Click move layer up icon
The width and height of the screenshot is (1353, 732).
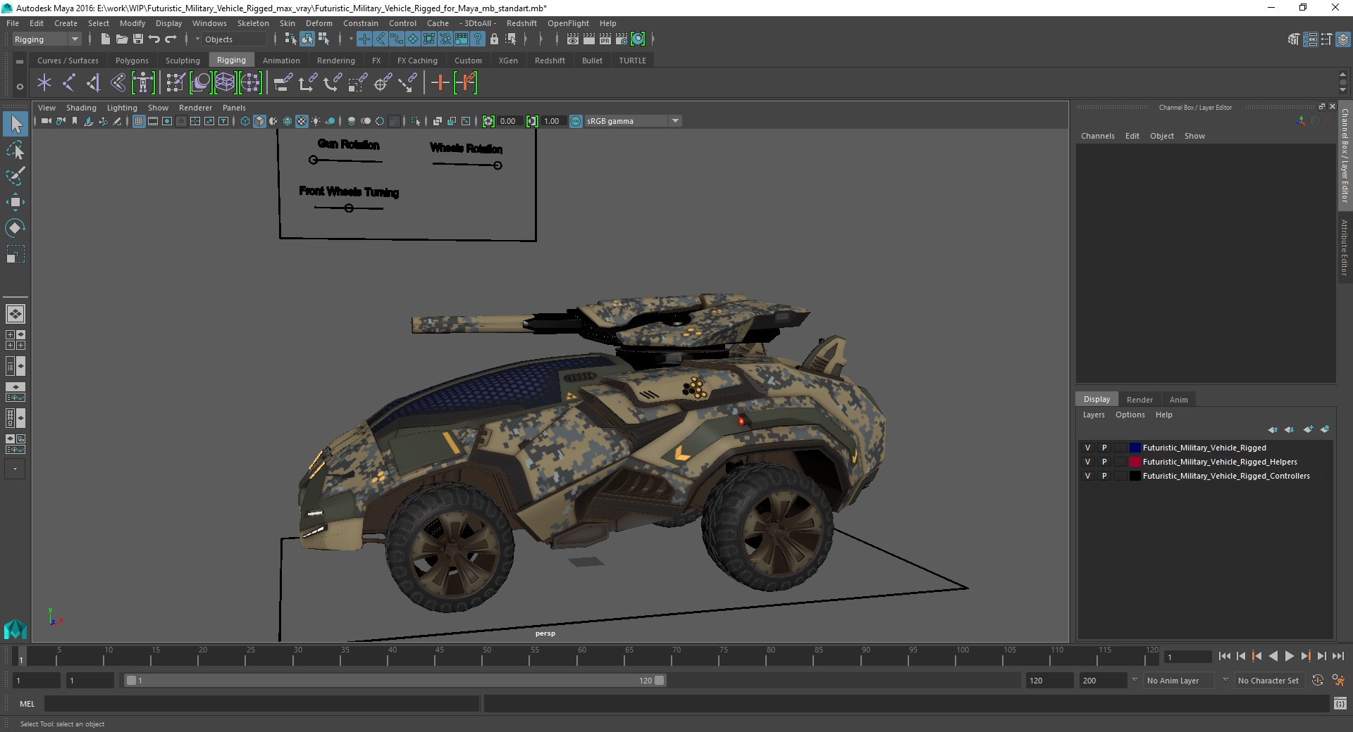[x=1273, y=429]
